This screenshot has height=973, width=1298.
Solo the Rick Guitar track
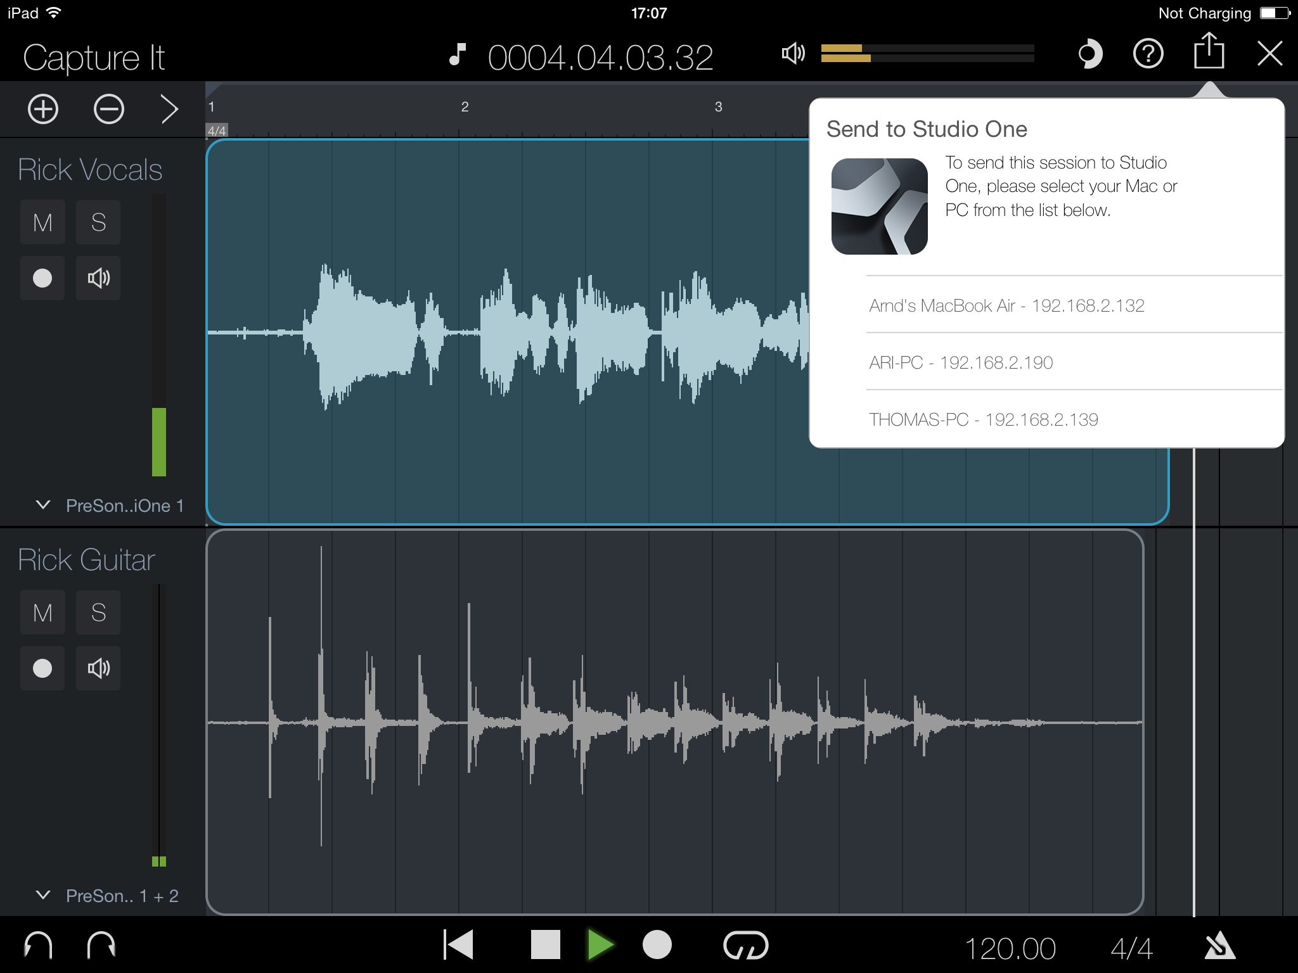point(98,613)
